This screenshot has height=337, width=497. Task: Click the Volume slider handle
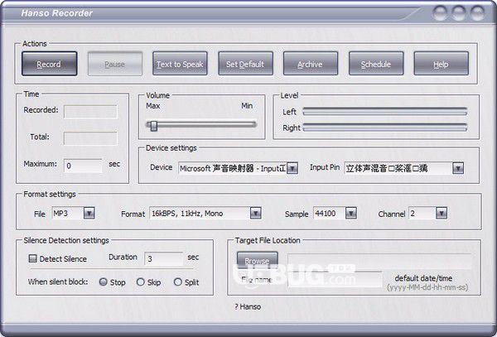154,125
